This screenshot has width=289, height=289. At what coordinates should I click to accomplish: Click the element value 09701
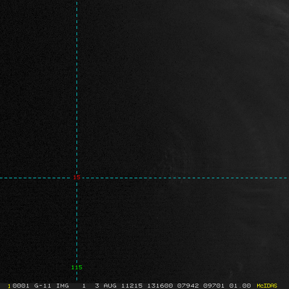coord(214,286)
